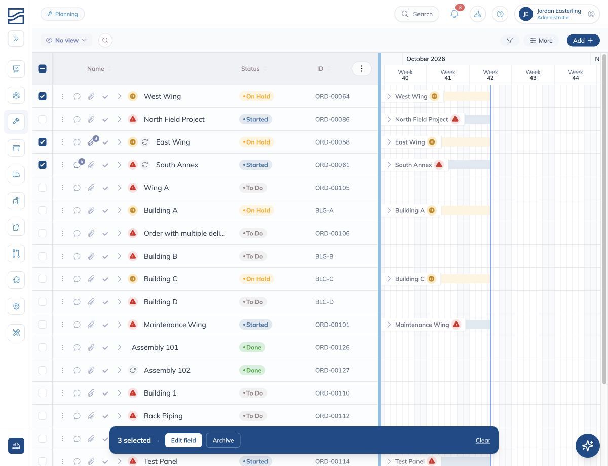
Task: Open South Annex comments bubble with 5 badge
Action: (x=78, y=165)
